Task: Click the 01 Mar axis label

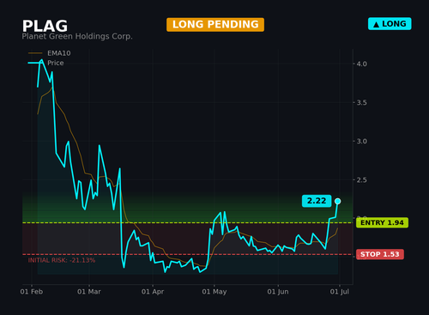Action: (x=89, y=292)
